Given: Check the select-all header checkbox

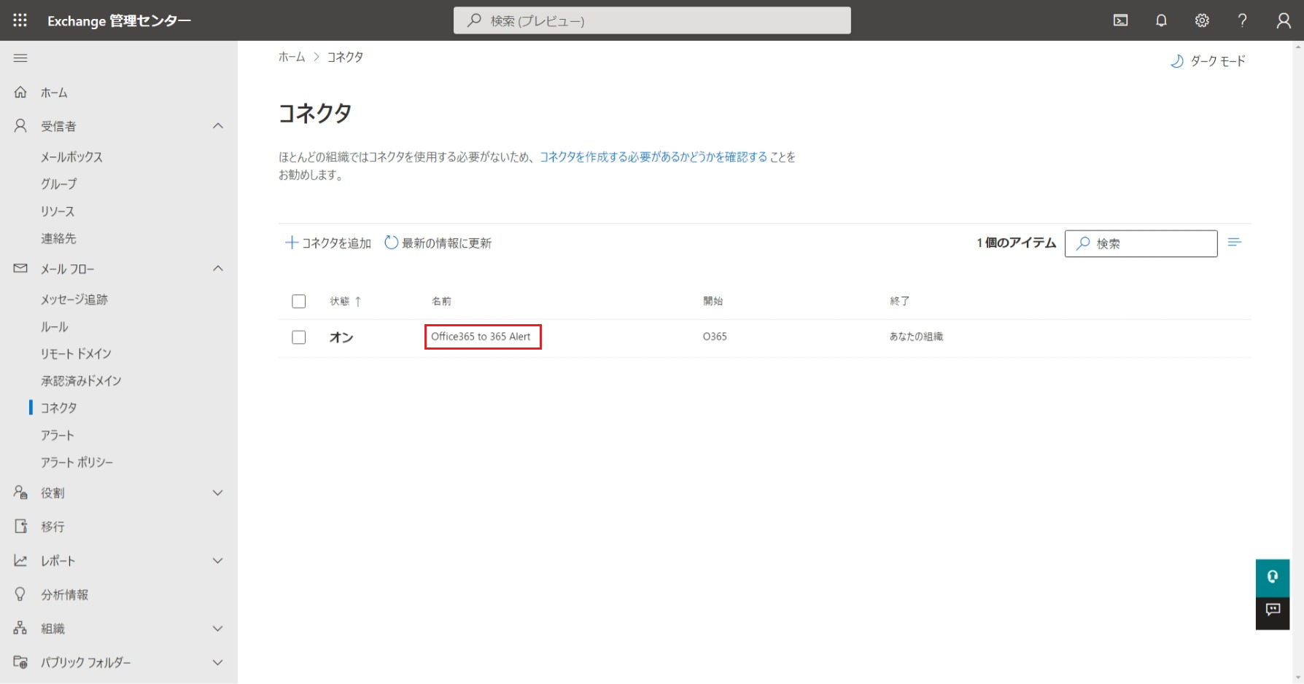Looking at the screenshot, I should pyautogui.click(x=298, y=302).
